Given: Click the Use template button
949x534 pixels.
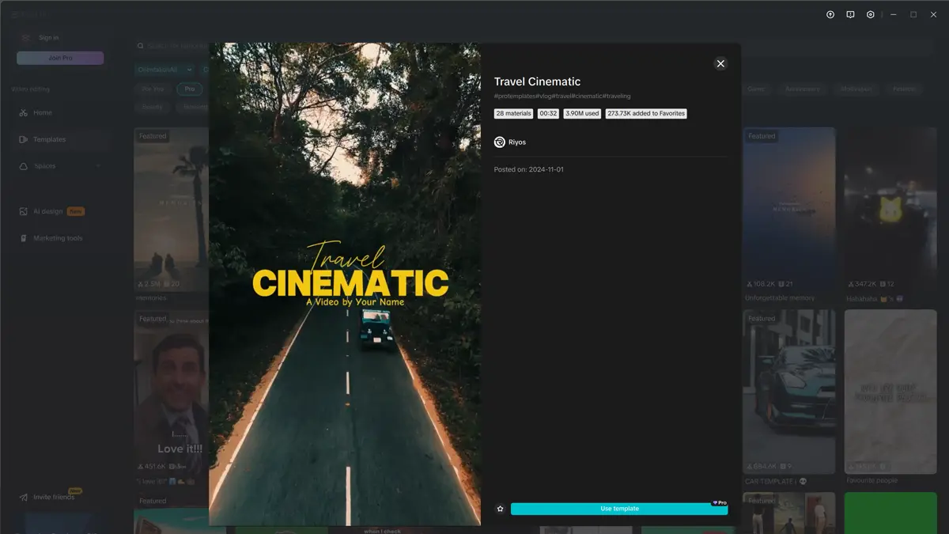Looking at the screenshot, I should click(x=619, y=509).
